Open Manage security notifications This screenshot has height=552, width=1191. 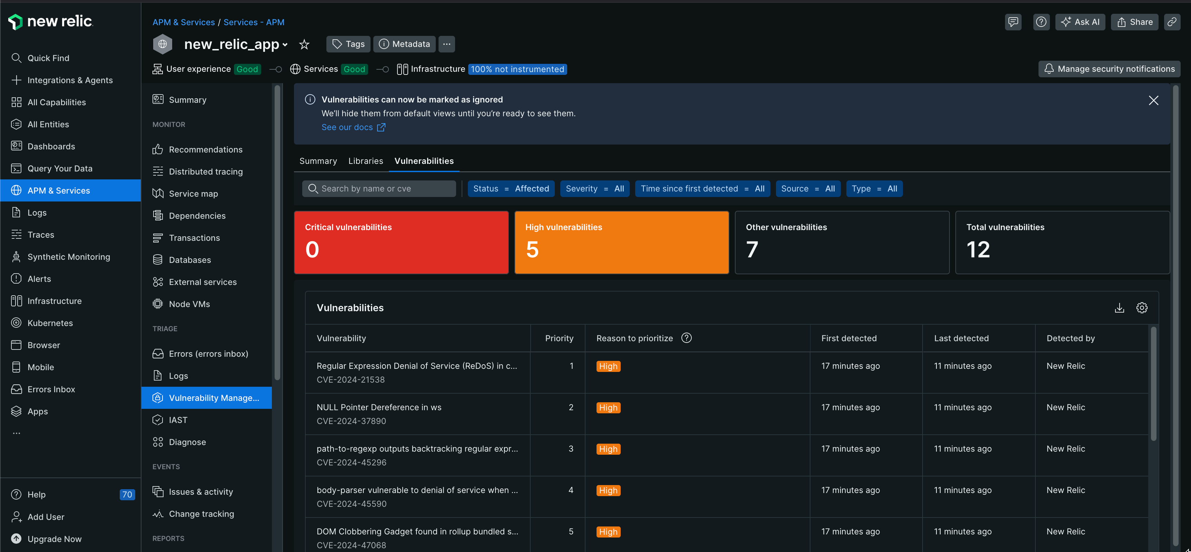[1109, 68]
